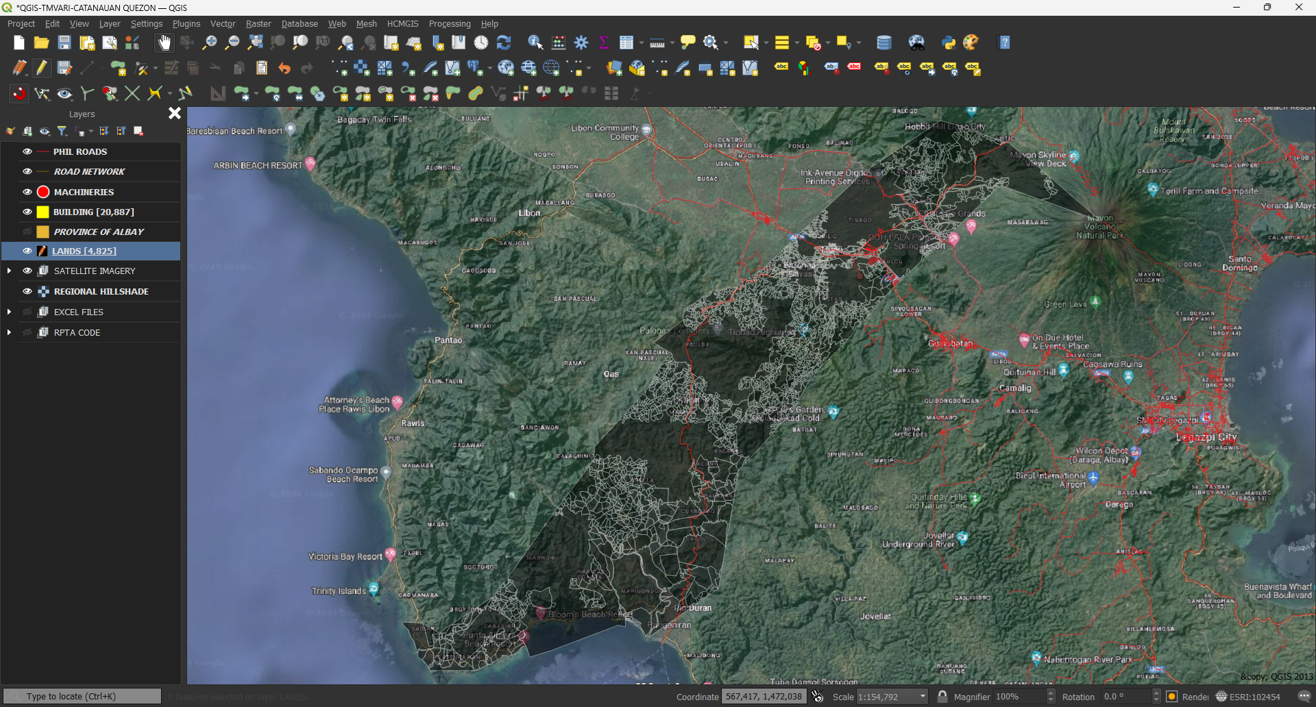The height and width of the screenshot is (707, 1316).
Task: Open select by location dropdown arrow
Action: (859, 43)
